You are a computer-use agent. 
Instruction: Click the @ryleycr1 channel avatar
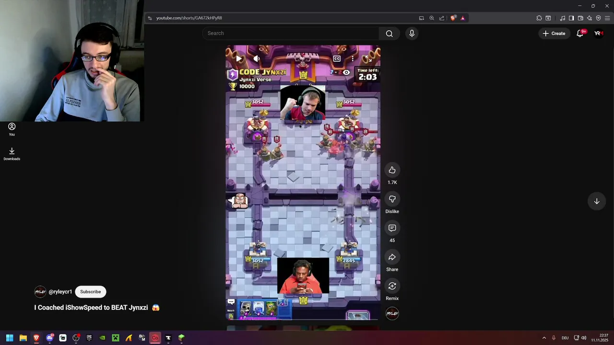[x=40, y=292]
